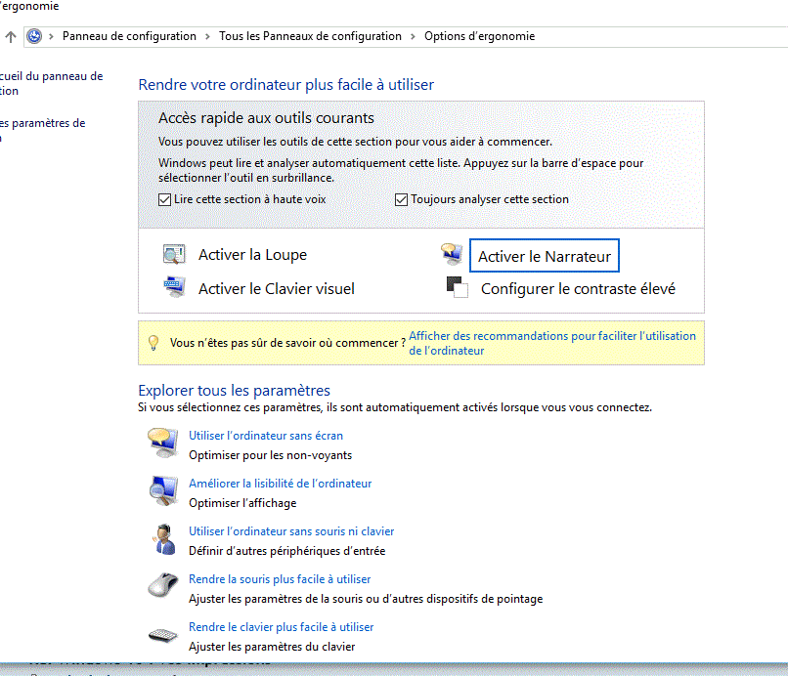
Task: Click heading "Rendre votre ordinateur plus facile à utiliser"
Action: [285, 85]
